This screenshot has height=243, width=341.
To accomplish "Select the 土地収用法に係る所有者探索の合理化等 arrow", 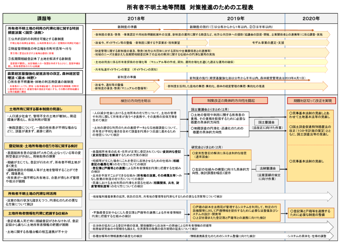I will pyautogui.click(x=210, y=62).
